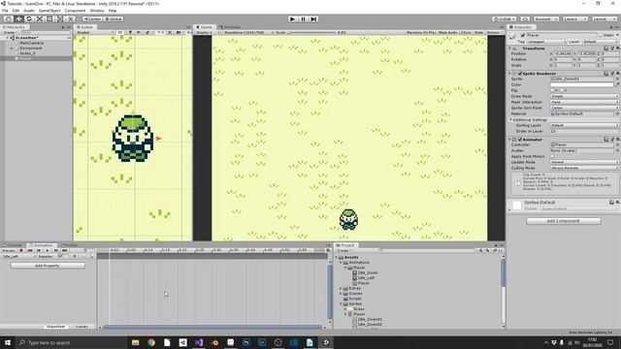Click the Play button

click(292, 18)
